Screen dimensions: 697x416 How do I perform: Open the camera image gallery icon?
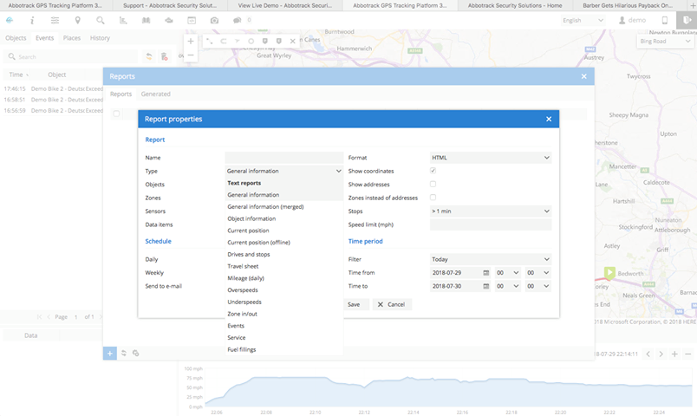[214, 20]
